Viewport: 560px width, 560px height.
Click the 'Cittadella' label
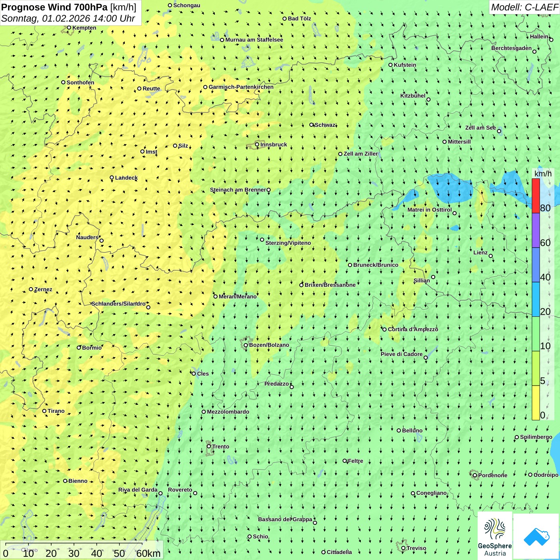(x=339, y=552)
